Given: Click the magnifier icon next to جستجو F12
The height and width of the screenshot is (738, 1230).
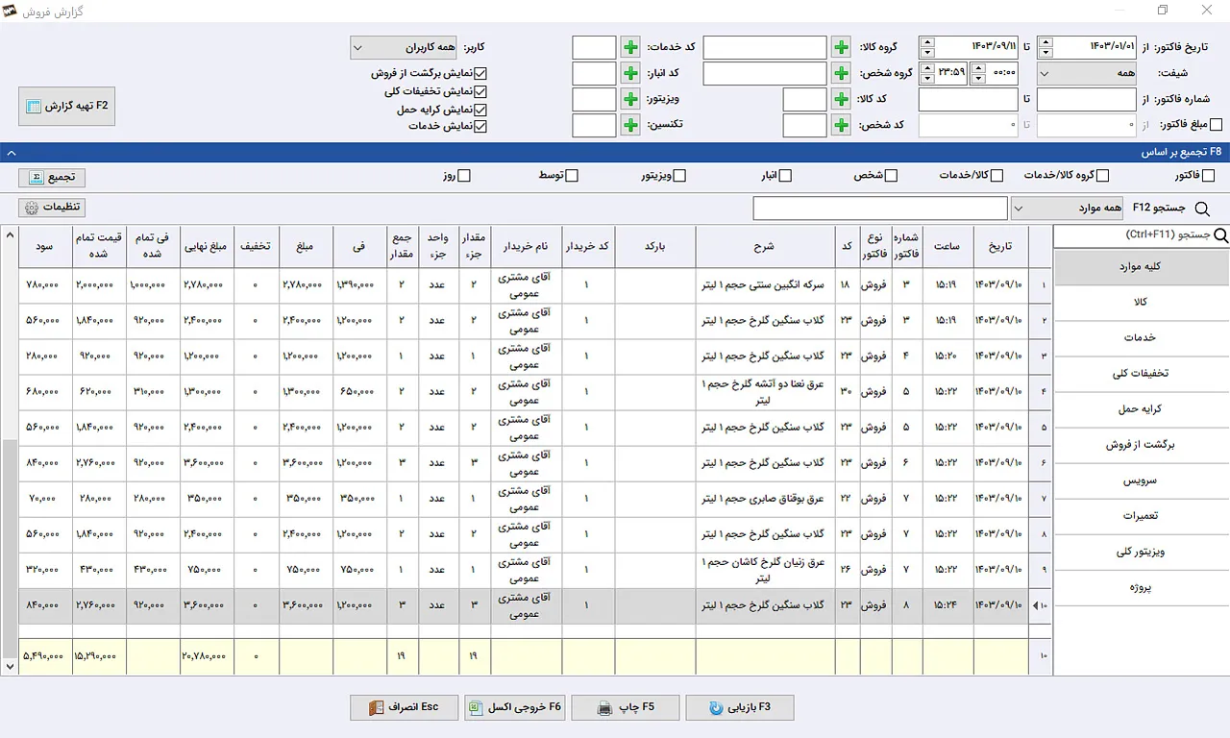Looking at the screenshot, I should point(1201,209).
